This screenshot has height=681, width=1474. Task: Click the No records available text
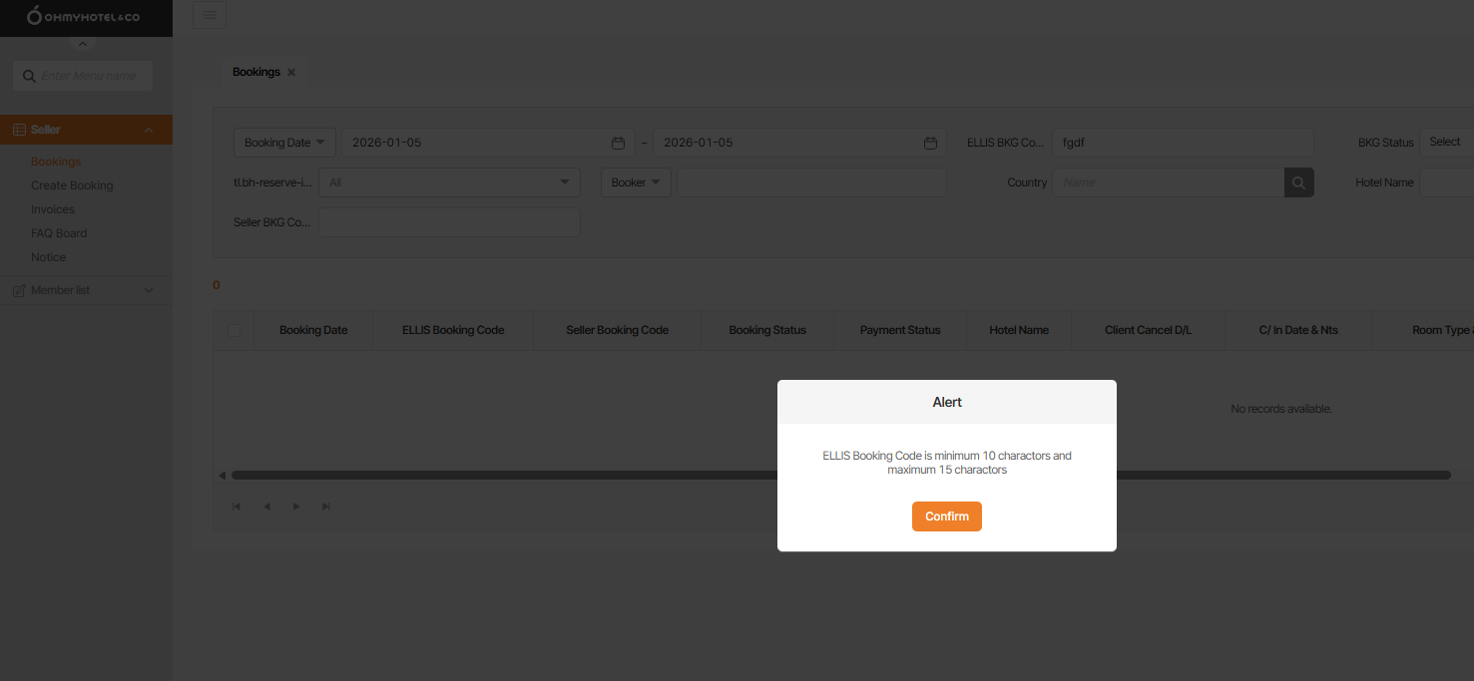click(x=1281, y=409)
